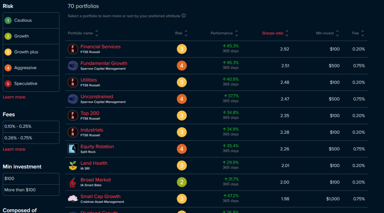Click the seedling icon beside Land Health
Screen dimensions: 384x213
[x=73, y=166]
